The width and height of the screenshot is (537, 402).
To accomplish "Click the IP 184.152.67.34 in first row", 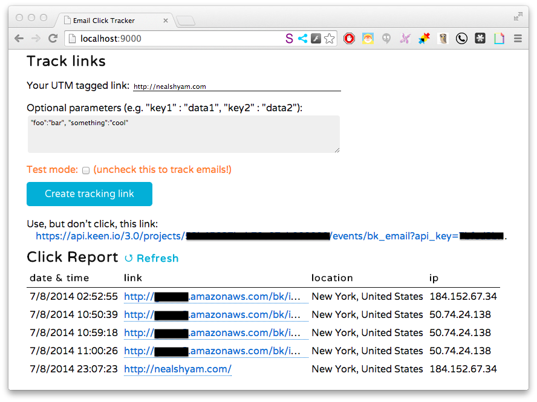I will tap(463, 297).
